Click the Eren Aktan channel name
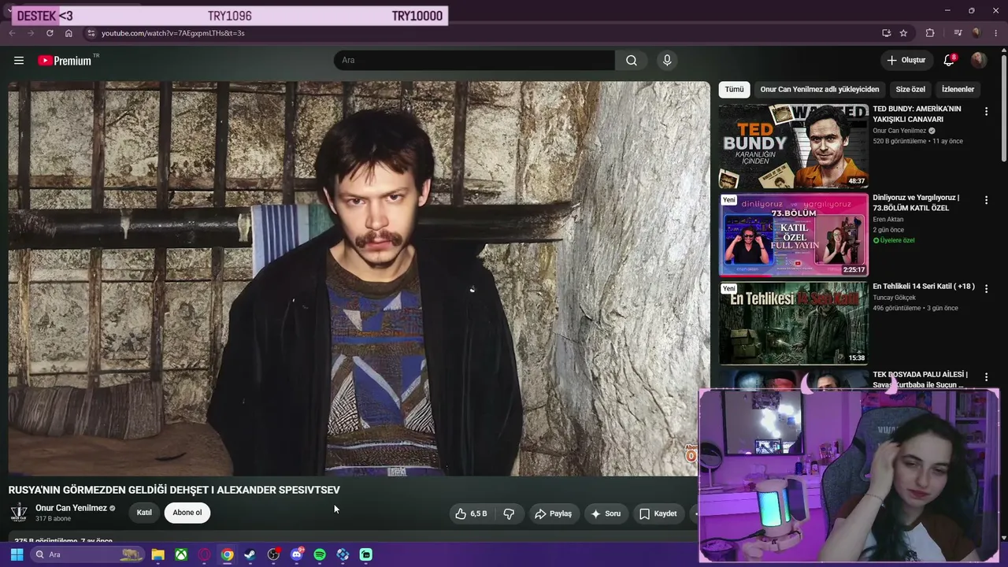1008x567 pixels. 888,220
